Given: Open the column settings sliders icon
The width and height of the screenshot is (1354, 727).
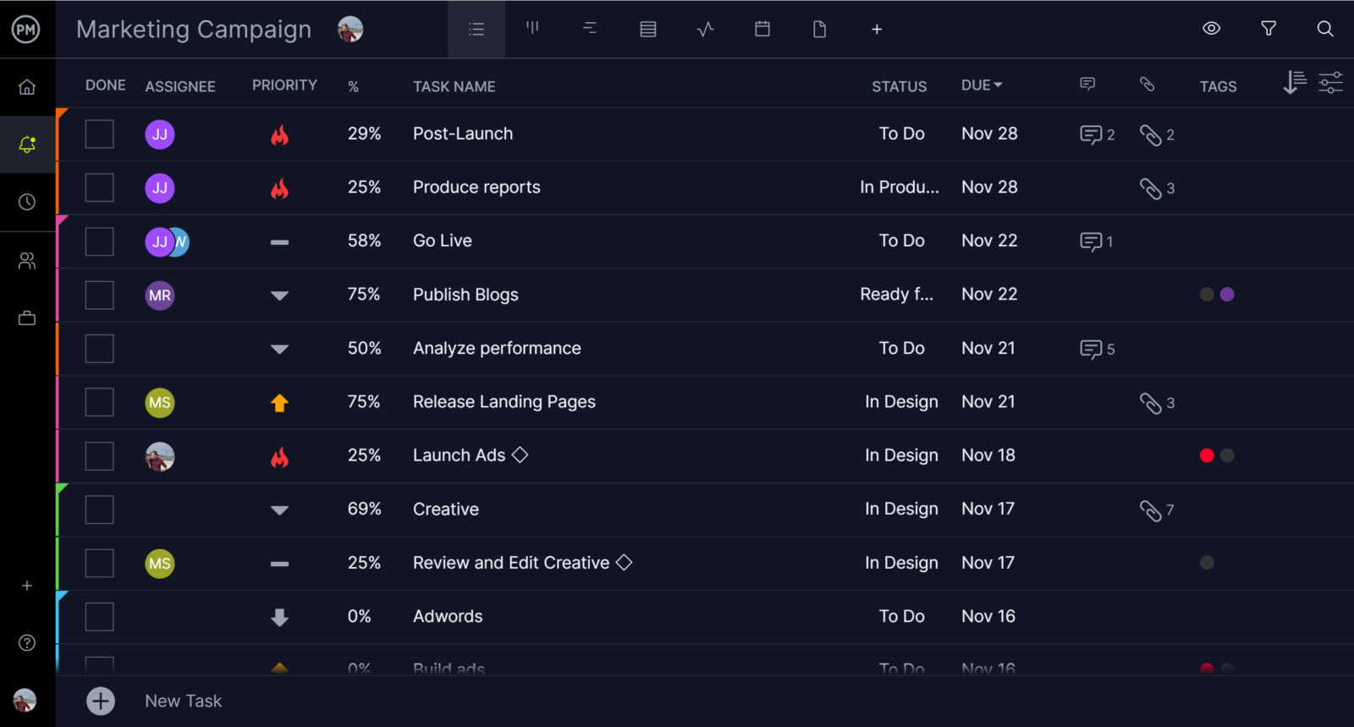Looking at the screenshot, I should 1330,83.
